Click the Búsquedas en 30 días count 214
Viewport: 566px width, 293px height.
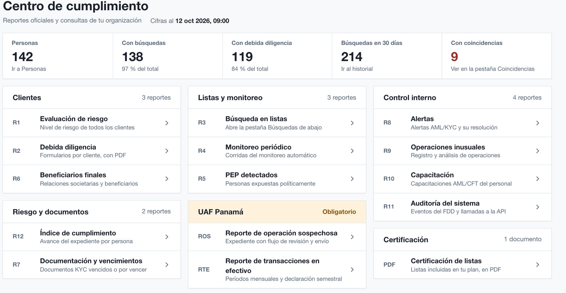tap(352, 57)
